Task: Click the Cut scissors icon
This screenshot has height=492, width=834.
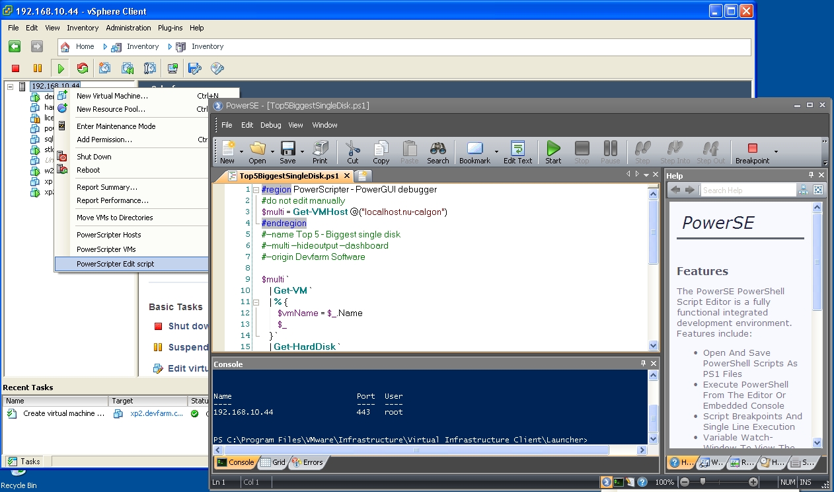Action: [352, 149]
